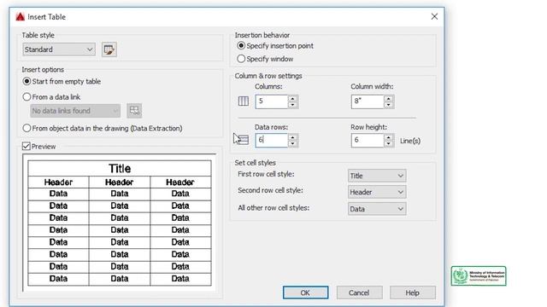Viewport: 547px width, 307px height.
Task: Select From a data link option
Action: coord(51,96)
